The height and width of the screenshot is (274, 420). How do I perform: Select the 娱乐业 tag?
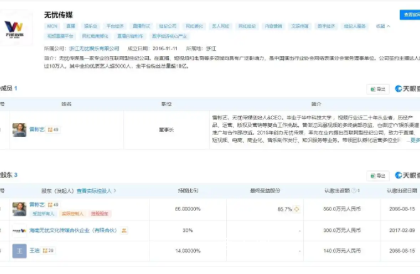90,26
